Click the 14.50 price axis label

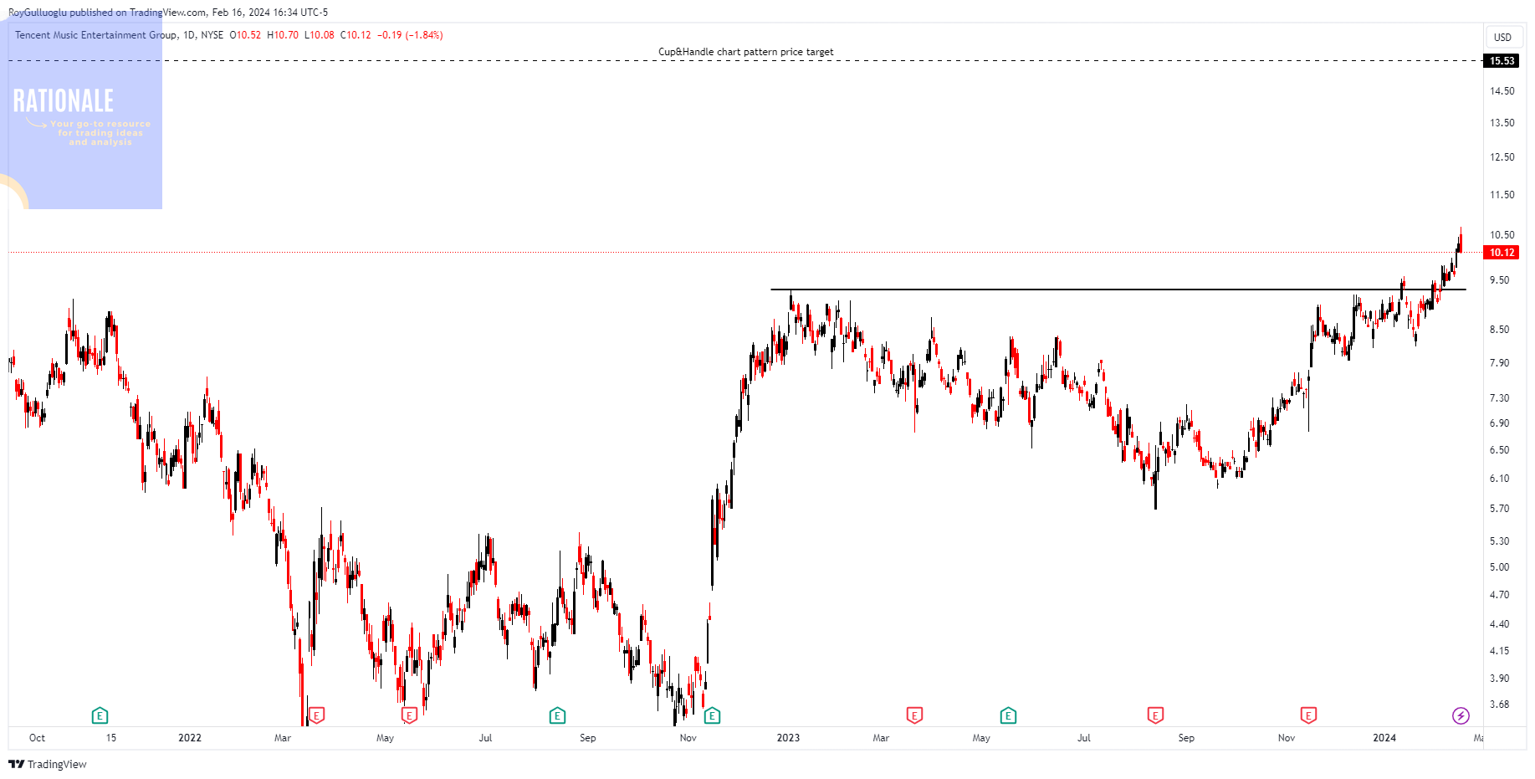[1502, 91]
